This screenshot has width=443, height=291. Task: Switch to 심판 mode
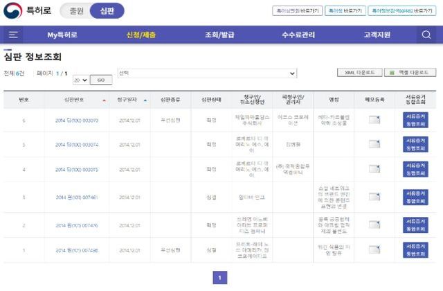point(107,11)
